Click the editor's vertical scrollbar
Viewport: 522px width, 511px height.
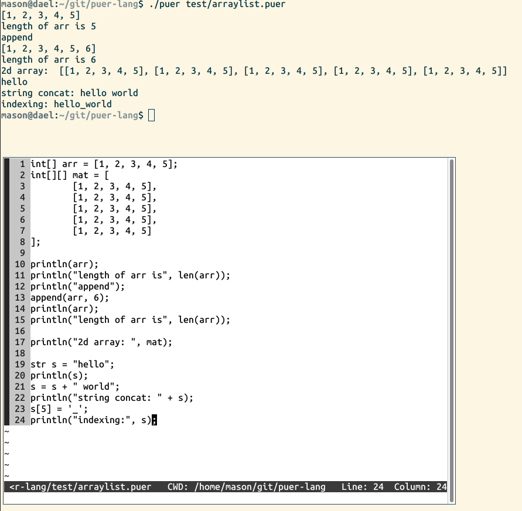click(x=452, y=331)
